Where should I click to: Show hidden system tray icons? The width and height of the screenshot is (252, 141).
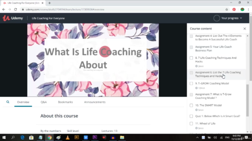pos(197,137)
